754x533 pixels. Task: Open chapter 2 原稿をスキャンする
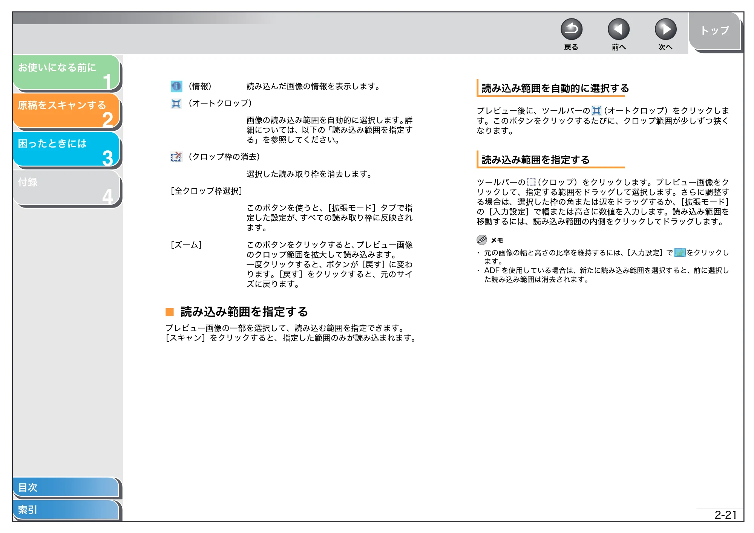click(66, 111)
